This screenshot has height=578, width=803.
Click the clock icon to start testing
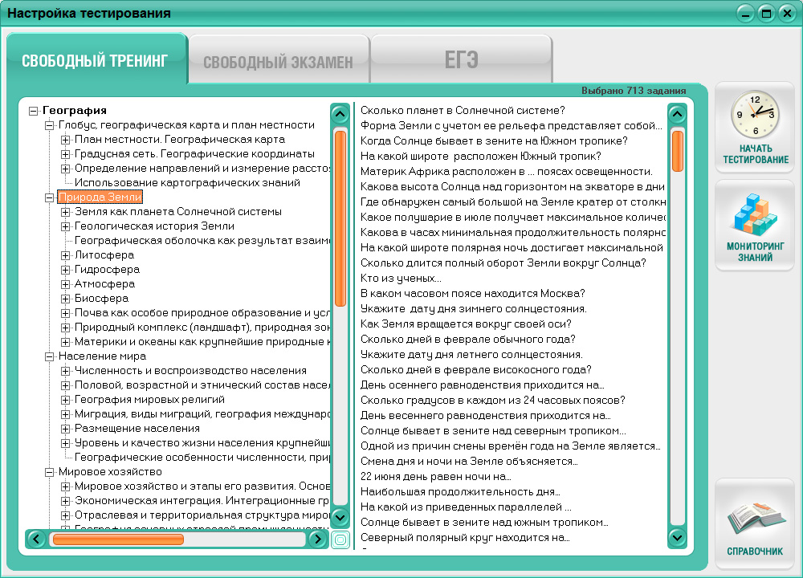pyautogui.click(x=755, y=114)
